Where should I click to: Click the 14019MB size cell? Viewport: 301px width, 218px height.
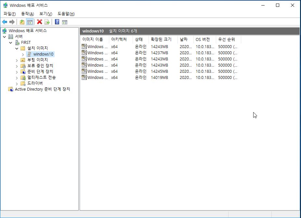[x=159, y=77]
